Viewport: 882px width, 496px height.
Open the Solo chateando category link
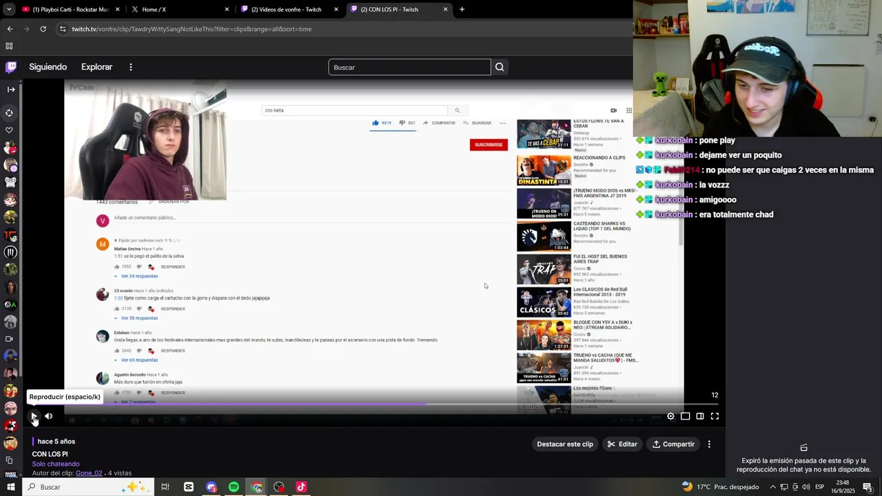click(x=56, y=464)
